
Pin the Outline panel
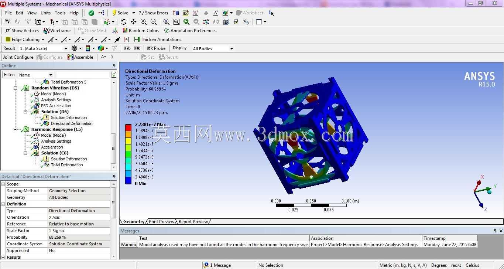point(114,66)
